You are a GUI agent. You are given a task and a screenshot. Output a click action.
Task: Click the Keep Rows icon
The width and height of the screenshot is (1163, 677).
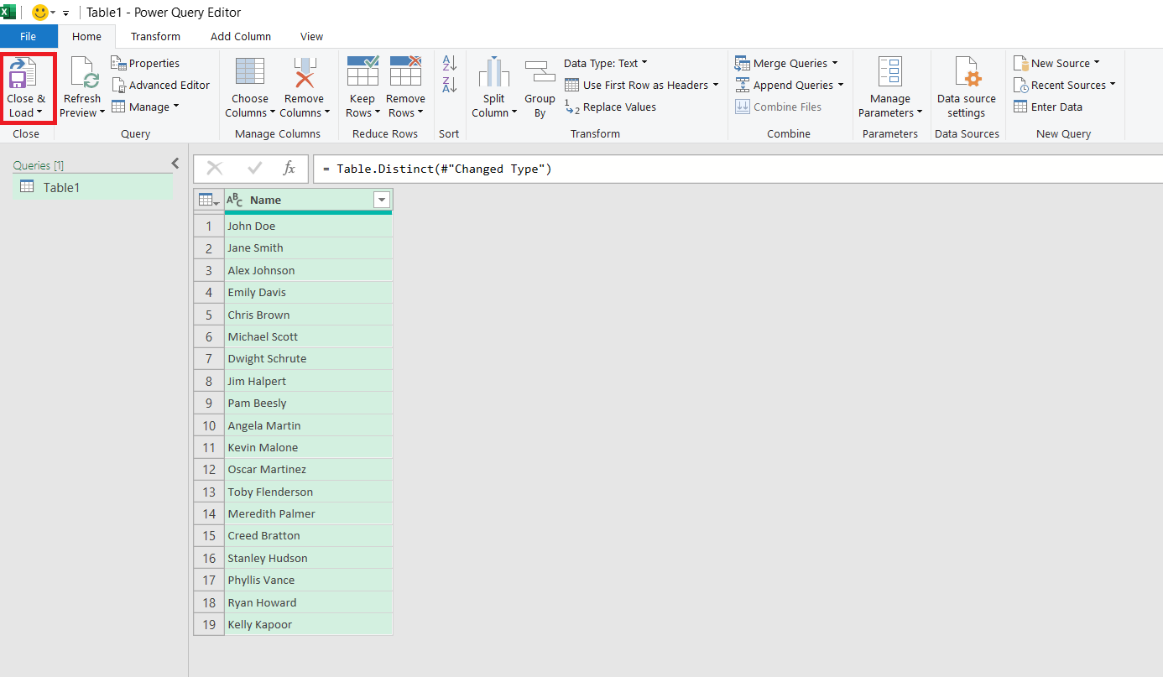pyautogui.click(x=362, y=71)
